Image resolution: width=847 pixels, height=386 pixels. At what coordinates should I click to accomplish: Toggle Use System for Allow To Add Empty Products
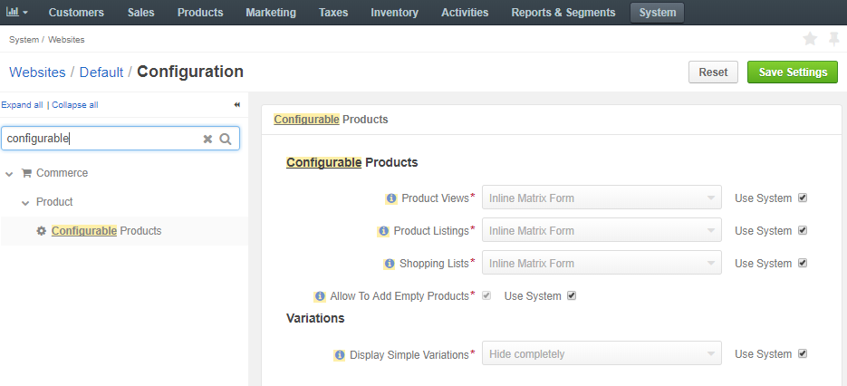click(572, 295)
